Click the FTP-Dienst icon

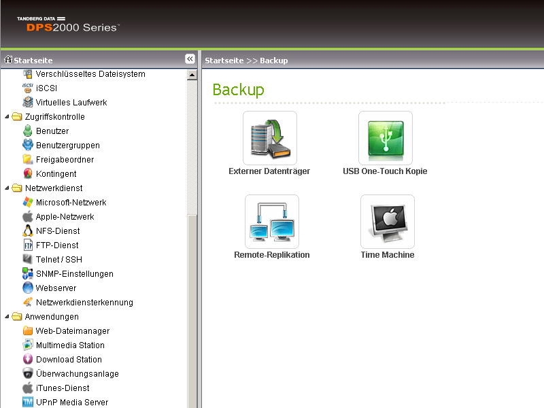[x=28, y=245]
